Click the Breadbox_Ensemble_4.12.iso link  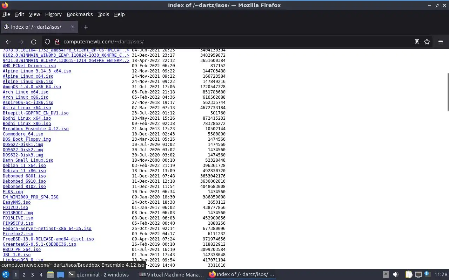coord(36,129)
